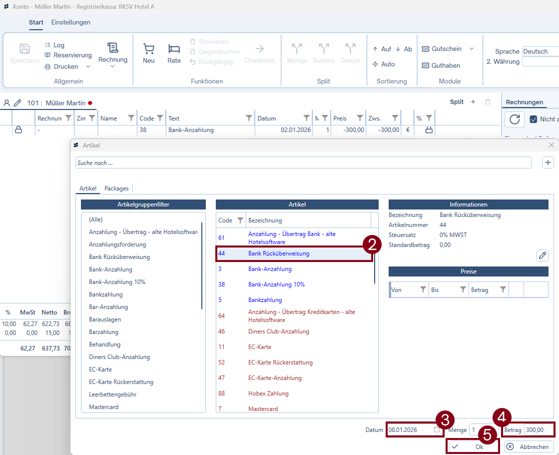Click the Neu shopping cart icon

point(148,49)
